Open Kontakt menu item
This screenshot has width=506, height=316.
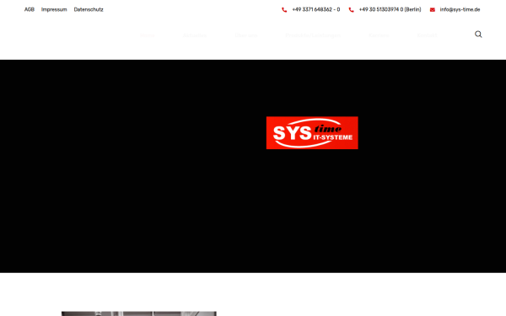[427, 35]
